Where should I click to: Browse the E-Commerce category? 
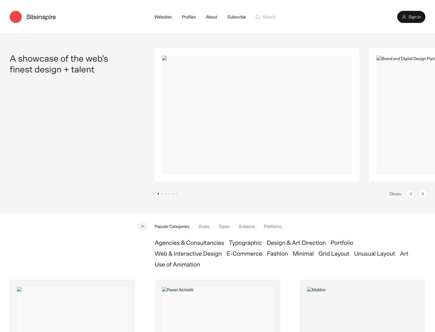pos(244,254)
